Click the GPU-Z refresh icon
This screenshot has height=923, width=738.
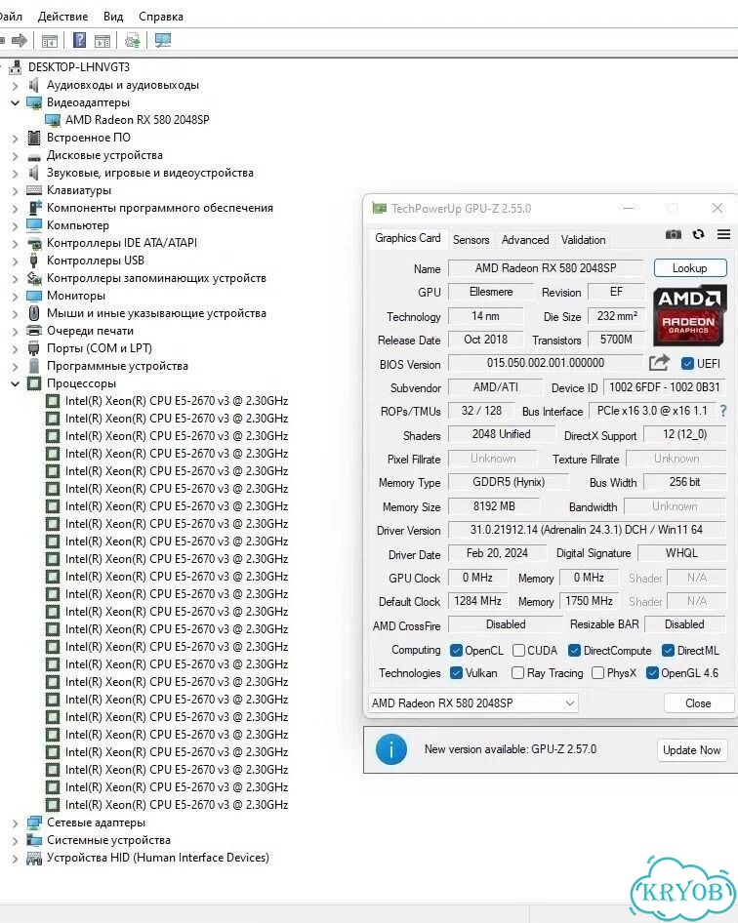pyautogui.click(x=699, y=234)
